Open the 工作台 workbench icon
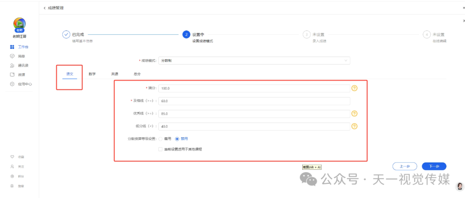The width and height of the screenshot is (465, 198). 12,47
